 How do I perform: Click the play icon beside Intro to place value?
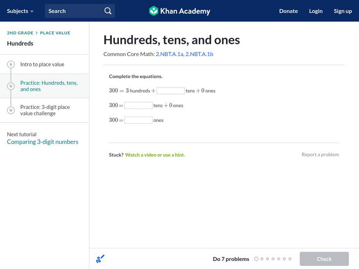click(x=11, y=65)
